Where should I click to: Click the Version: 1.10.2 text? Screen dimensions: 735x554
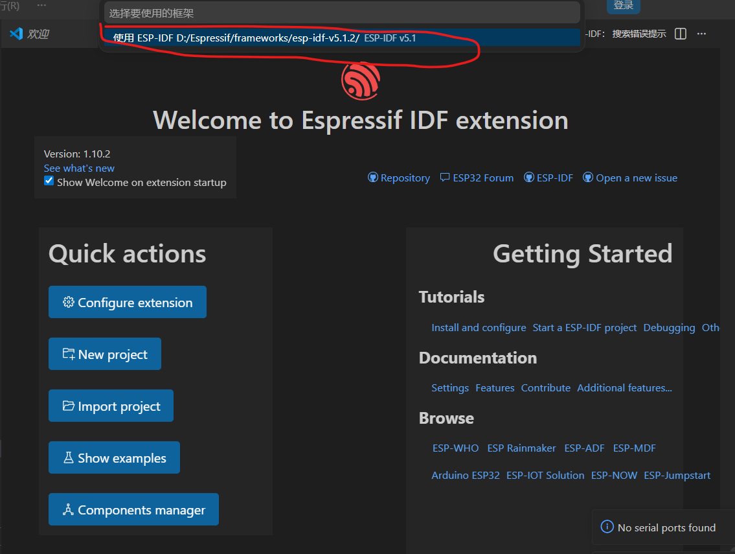(77, 154)
